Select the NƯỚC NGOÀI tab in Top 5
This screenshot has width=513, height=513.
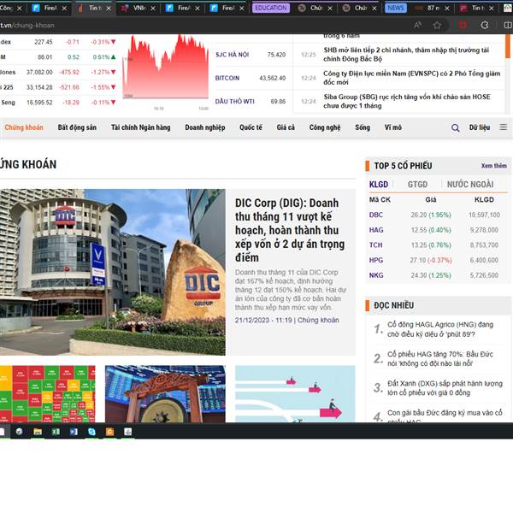coord(470,185)
